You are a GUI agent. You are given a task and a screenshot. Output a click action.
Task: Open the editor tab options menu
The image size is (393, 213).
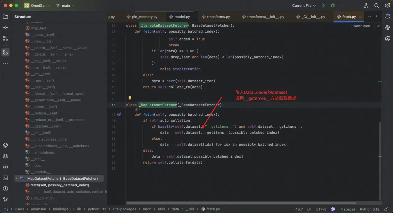tap(377, 17)
